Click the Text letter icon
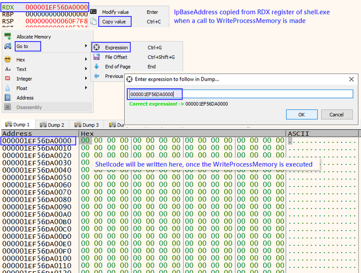 click(8, 69)
